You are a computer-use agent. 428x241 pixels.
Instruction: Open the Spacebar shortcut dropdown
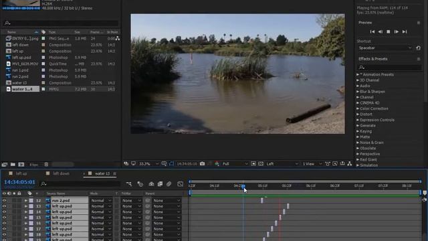[385, 48]
